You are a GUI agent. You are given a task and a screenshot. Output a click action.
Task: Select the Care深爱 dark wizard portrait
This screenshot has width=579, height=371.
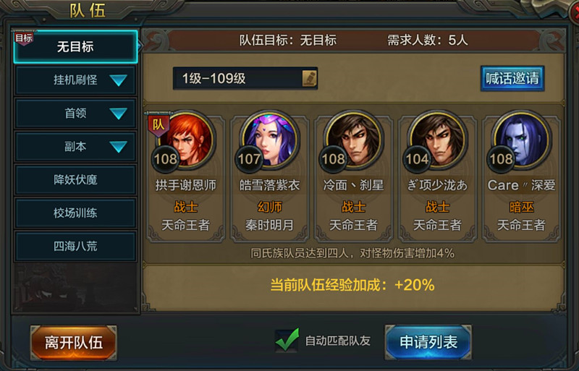point(521,140)
